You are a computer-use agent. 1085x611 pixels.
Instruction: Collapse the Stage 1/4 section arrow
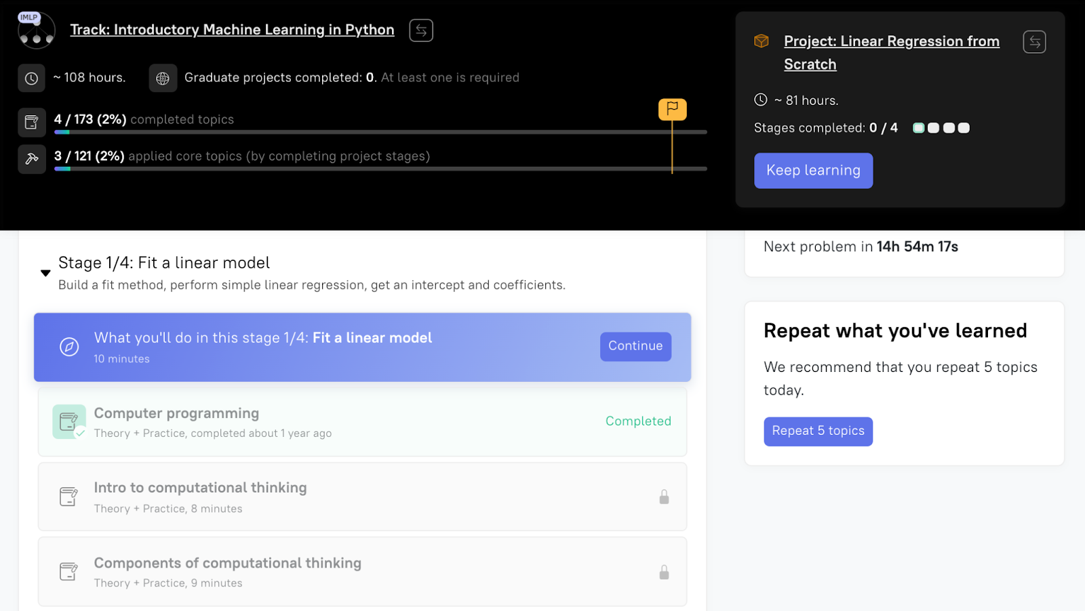click(45, 273)
